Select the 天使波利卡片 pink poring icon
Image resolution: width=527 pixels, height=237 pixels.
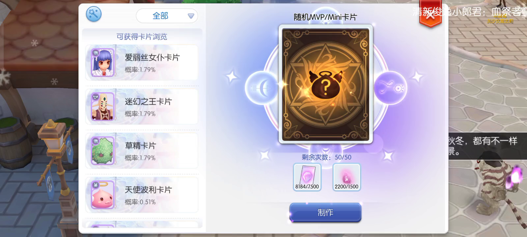103,195
